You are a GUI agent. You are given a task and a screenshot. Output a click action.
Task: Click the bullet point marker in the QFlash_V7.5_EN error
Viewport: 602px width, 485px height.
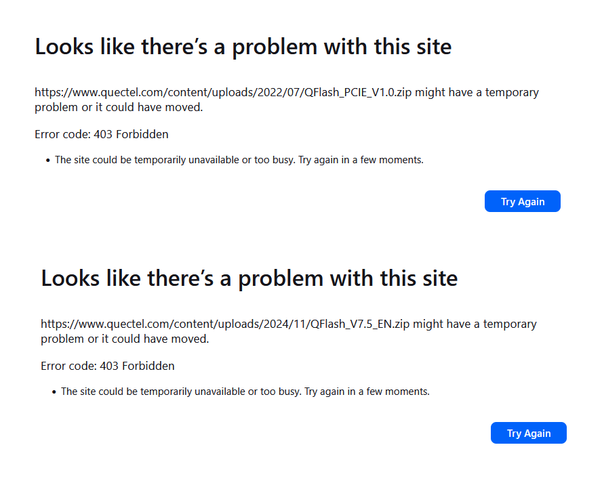[54, 392]
